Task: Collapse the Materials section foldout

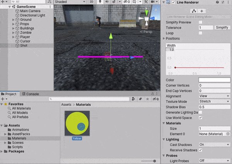Action: click(164, 123)
